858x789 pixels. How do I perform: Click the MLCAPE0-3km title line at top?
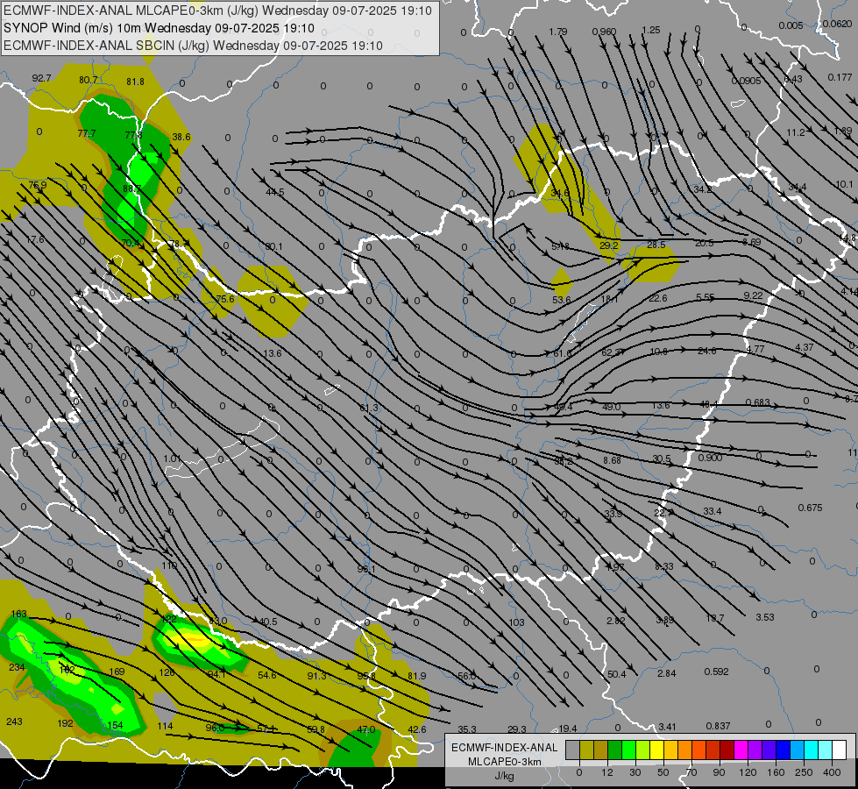click(217, 11)
